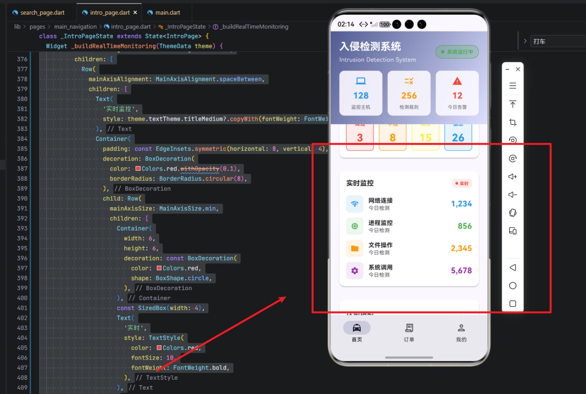
Task: Click the 打车 search input field
Action: point(558,41)
